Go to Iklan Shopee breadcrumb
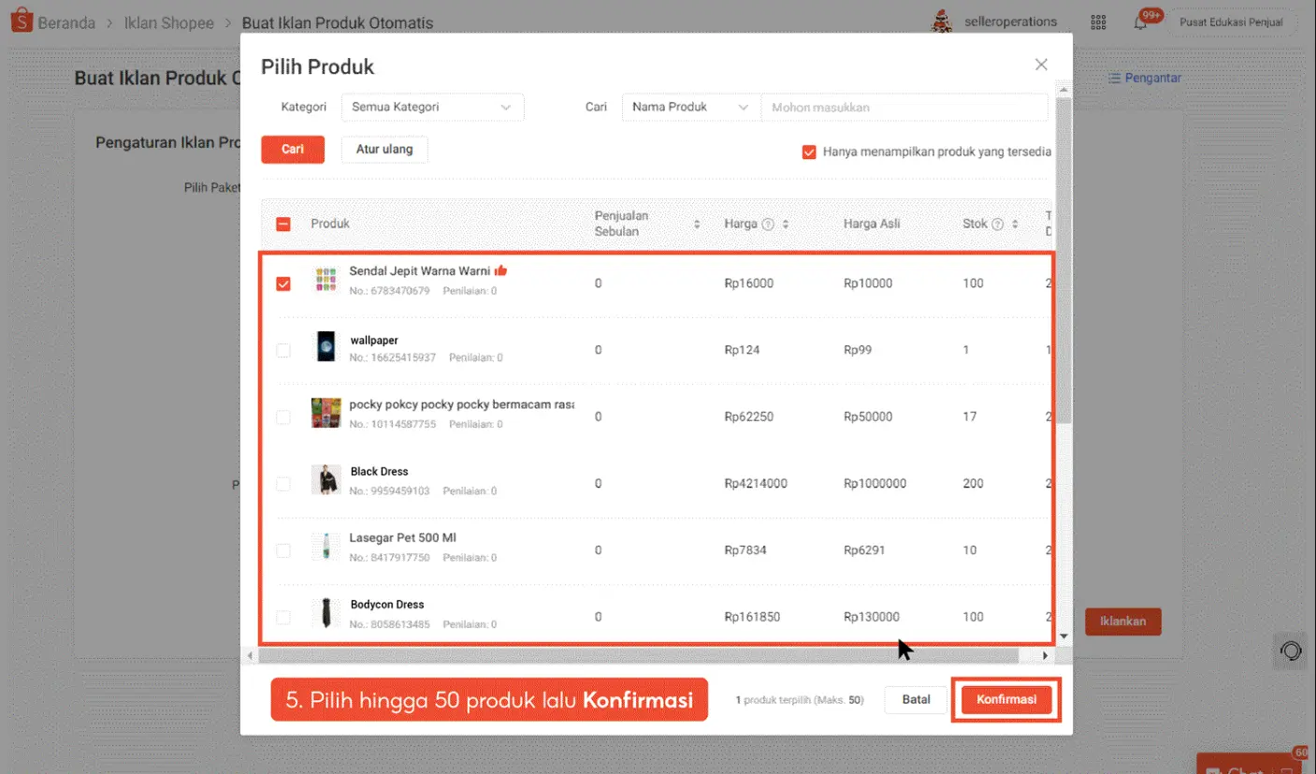This screenshot has width=1316, height=774. coord(168,22)
